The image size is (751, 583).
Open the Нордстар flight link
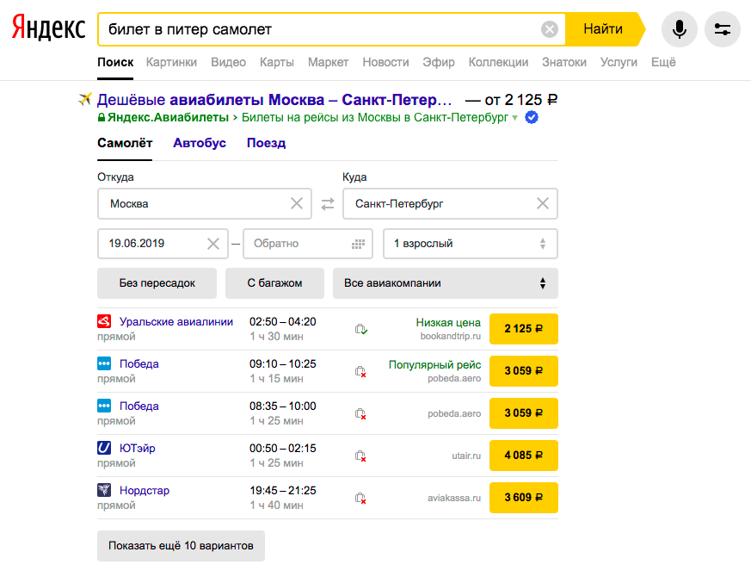(x=145, y=491)
